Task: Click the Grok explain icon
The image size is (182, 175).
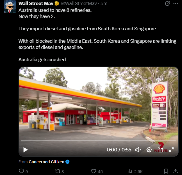Action: pos(167,3)
